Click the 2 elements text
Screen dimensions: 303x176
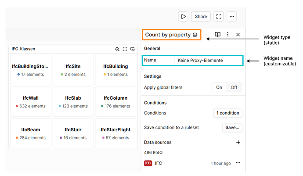point(75,74)
